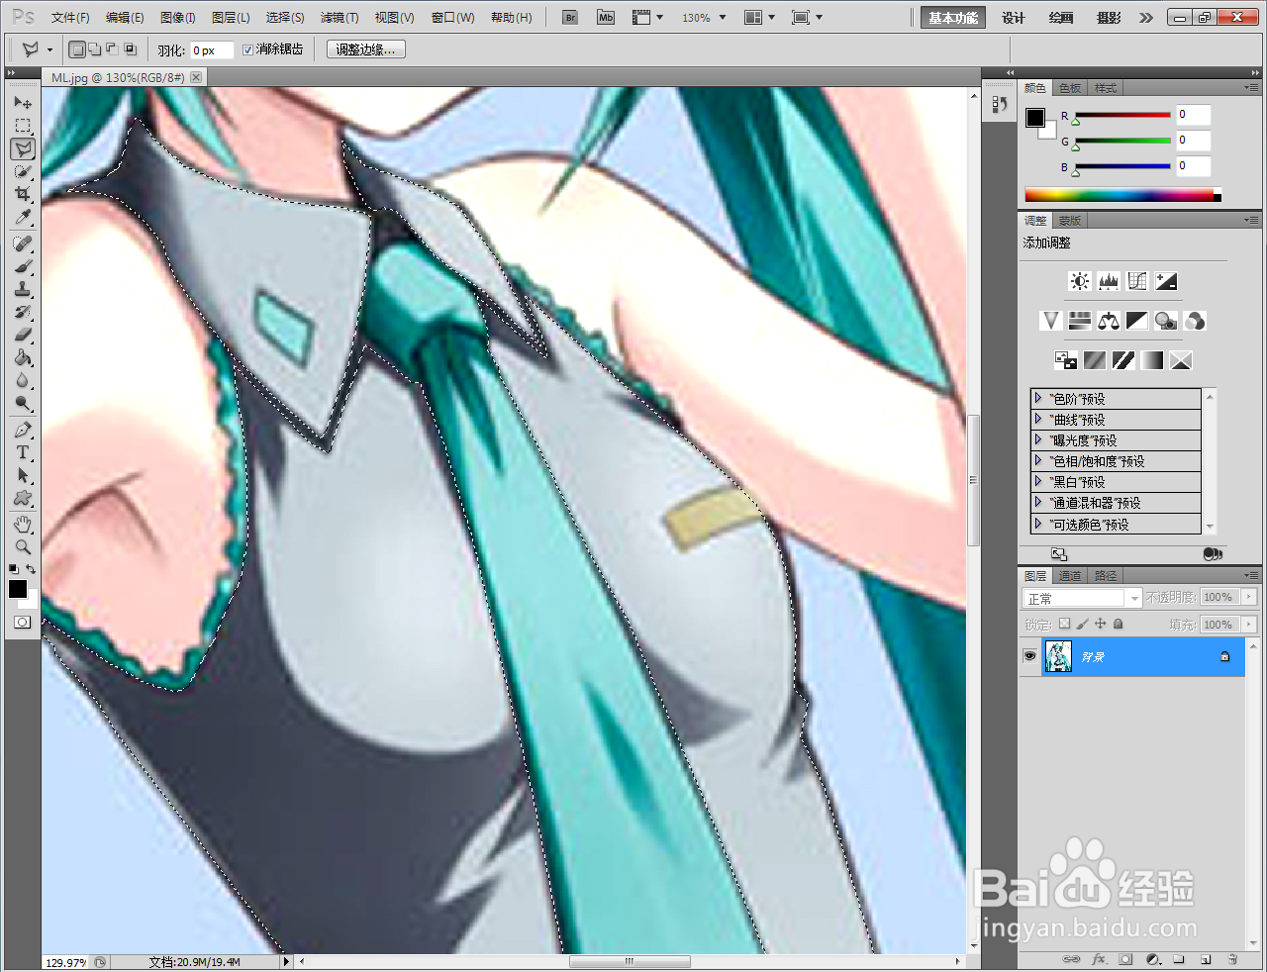Launch Mini Bridge with Mb icon
This screenshot has width=1267, height=972.
click(606, 18)
